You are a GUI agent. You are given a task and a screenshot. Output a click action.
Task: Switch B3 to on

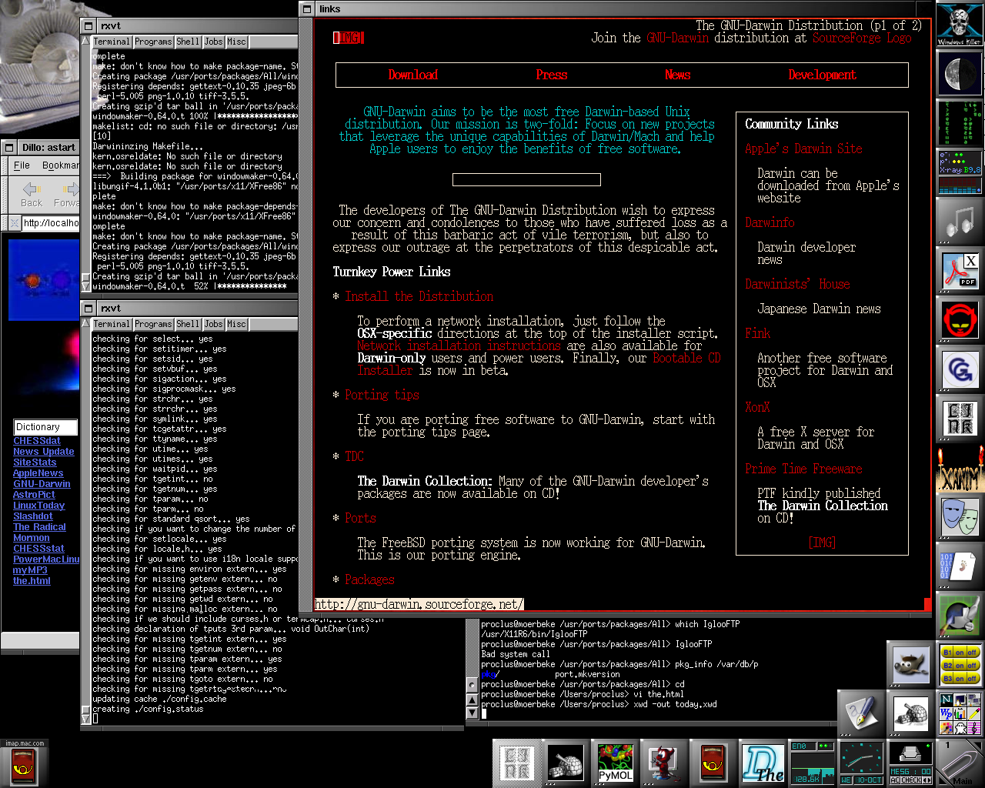[960, 679]
